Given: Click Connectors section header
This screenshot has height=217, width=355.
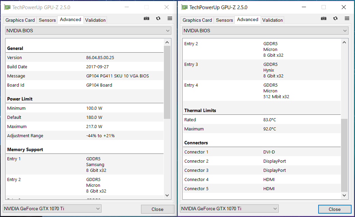Looking at the screenshot, I should click(196, 143).
